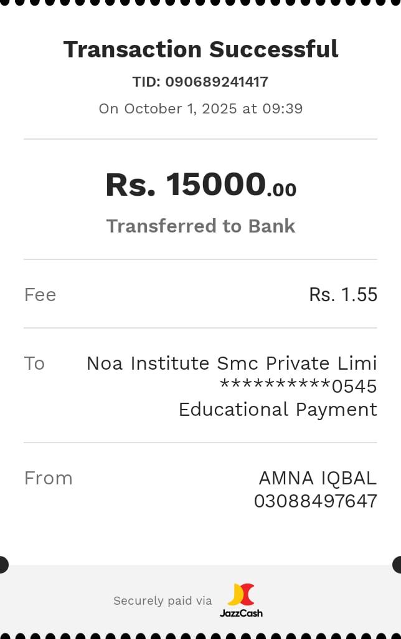The width and height of the screenshot is (401, 639).
Task: Click the From label
Action: (48, 478)
